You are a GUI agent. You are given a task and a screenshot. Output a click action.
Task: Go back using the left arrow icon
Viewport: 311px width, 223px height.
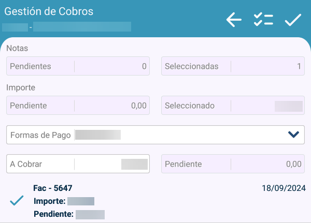point(234,20)
